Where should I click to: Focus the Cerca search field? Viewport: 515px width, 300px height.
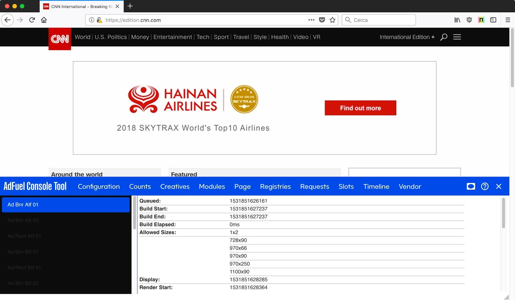click(x=379, y=20)
